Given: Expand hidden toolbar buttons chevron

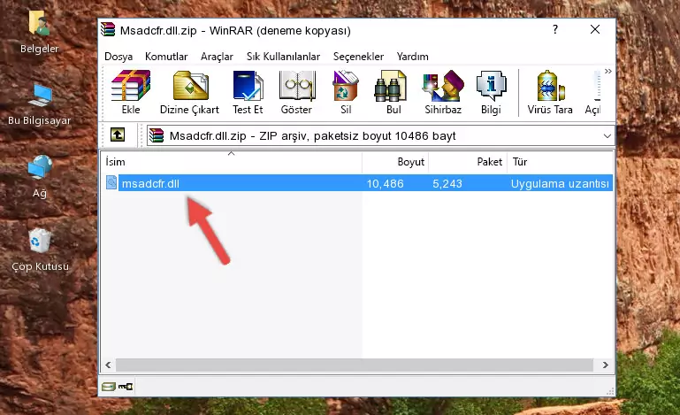Looking at the screenshot, I should point(608,71).
